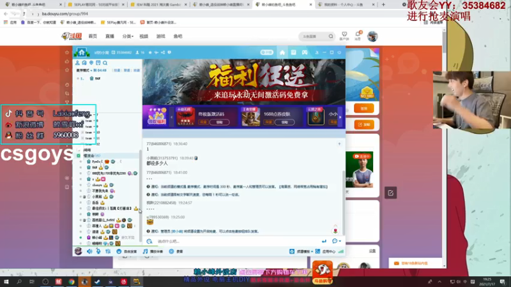Expand Douyu 分类 dropdown menu

[128, 36]
